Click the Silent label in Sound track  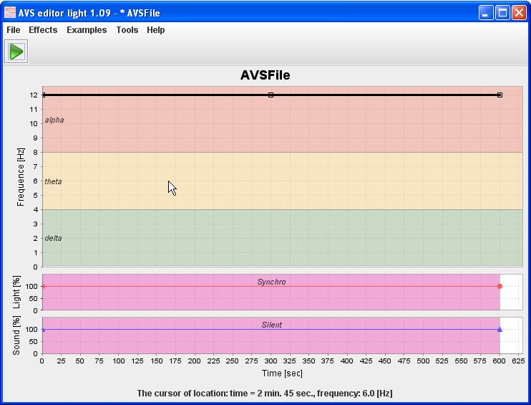click(x=271, y=325)
